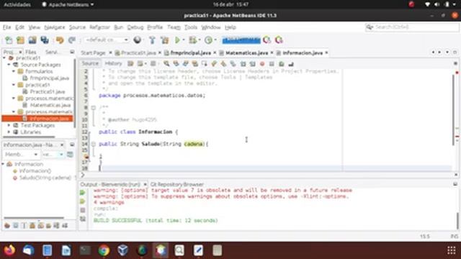Click in the Search field
Screen dimensions: 461x259
point(412,27)
